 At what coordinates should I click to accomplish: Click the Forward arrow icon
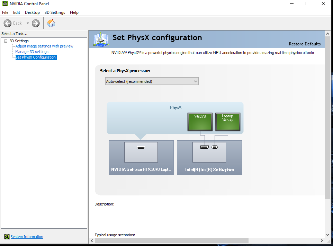pos(36,23)
